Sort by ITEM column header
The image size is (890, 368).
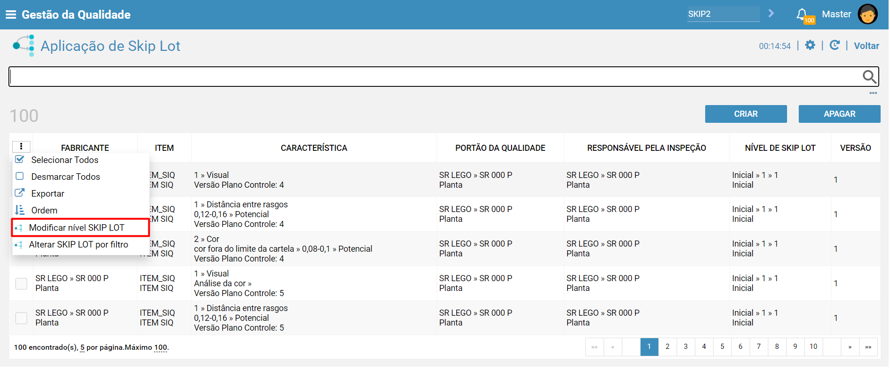coord(164,148)
